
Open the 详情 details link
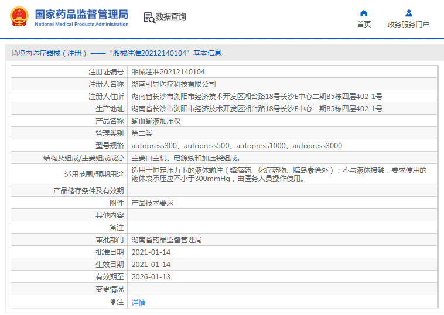[138, 302]
